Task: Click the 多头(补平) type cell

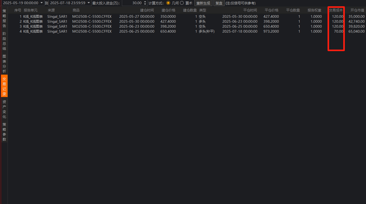Action: pos(207,31)
